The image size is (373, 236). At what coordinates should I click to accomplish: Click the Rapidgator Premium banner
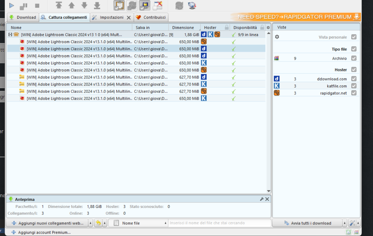click(296, 17)
